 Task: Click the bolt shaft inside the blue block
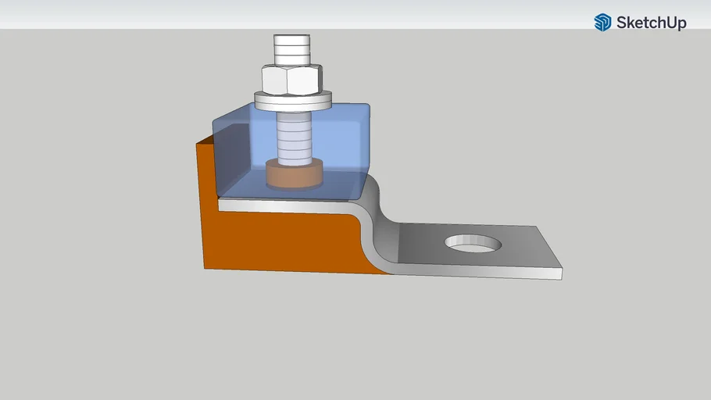292,141
